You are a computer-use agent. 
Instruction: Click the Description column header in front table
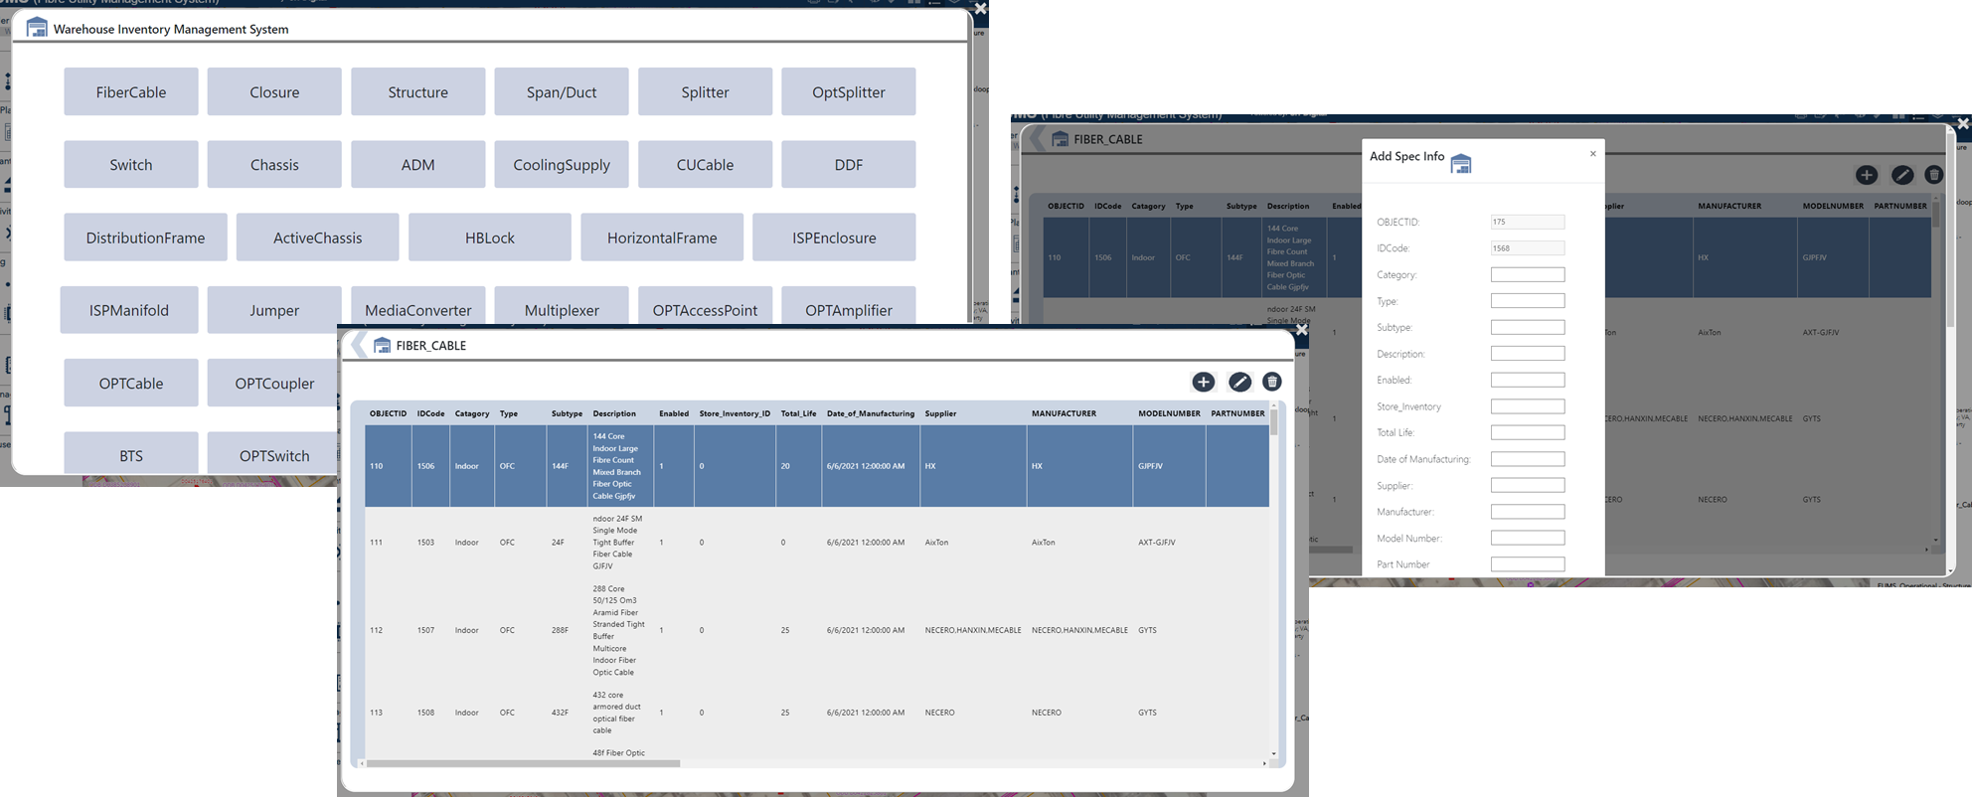click(614, 413)
